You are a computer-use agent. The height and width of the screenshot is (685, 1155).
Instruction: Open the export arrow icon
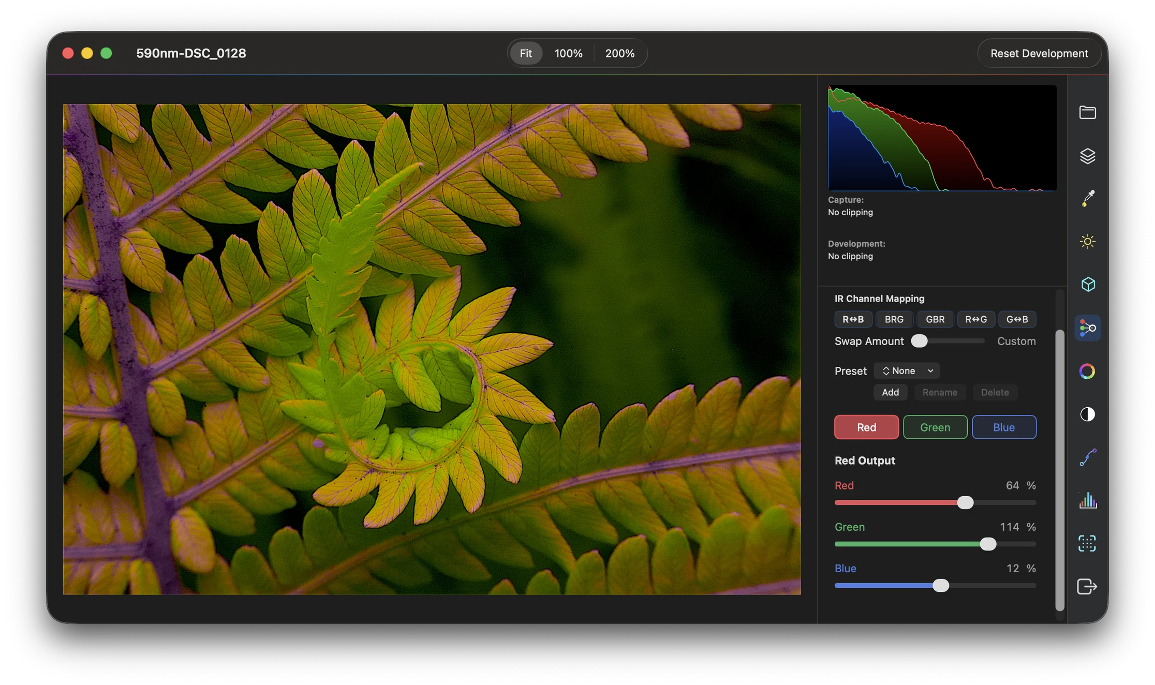(x=1087, y=586)
